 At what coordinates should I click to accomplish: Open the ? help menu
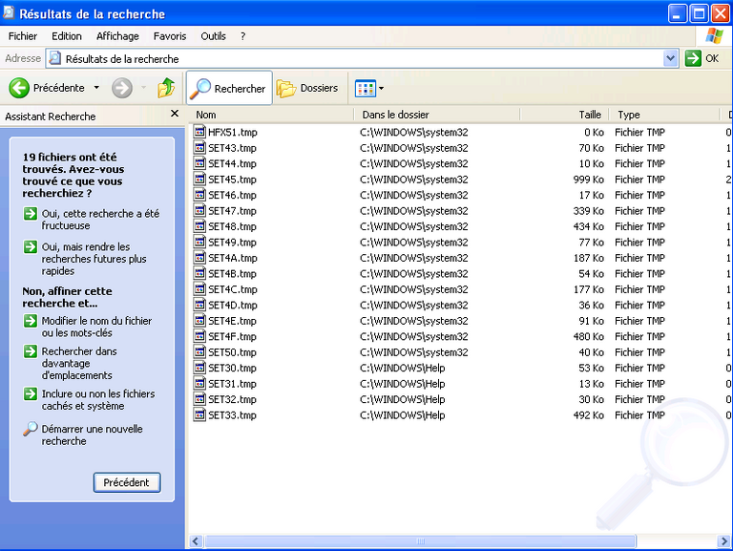pyautogui.click(x=242, y=36)
